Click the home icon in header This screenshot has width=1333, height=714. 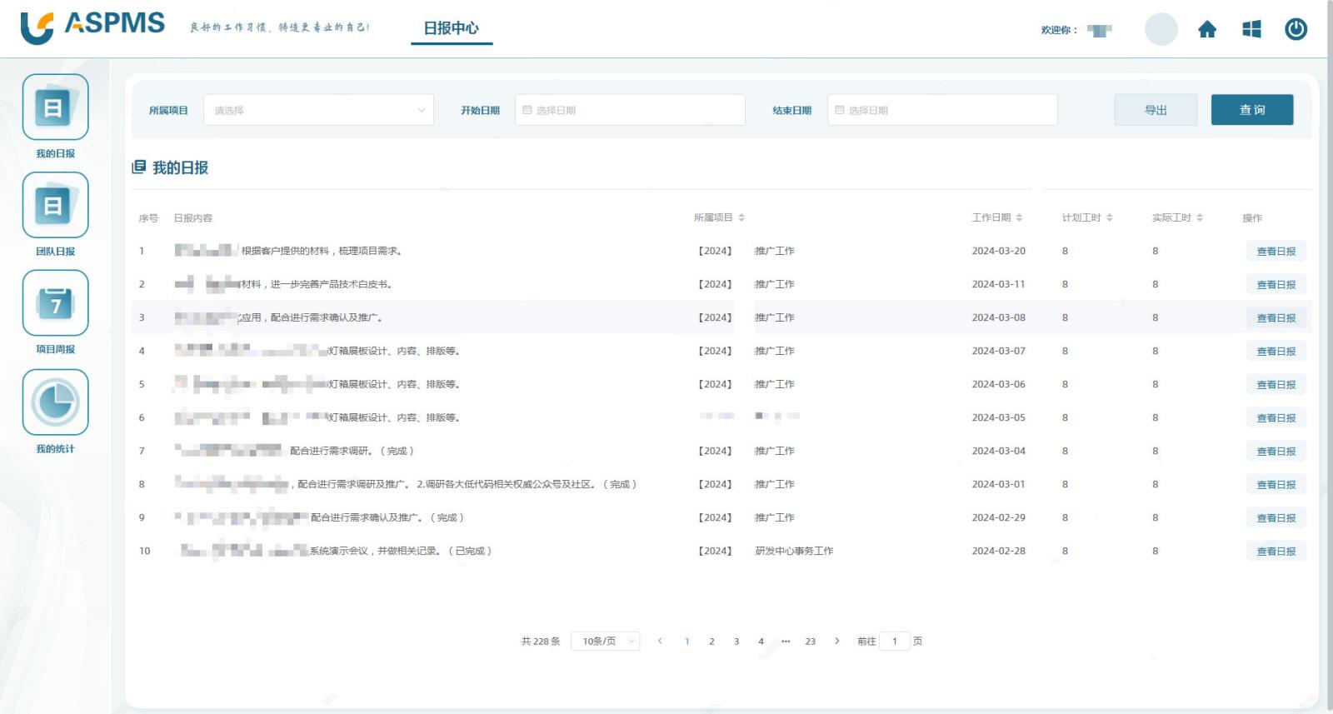click(1206, 30)
